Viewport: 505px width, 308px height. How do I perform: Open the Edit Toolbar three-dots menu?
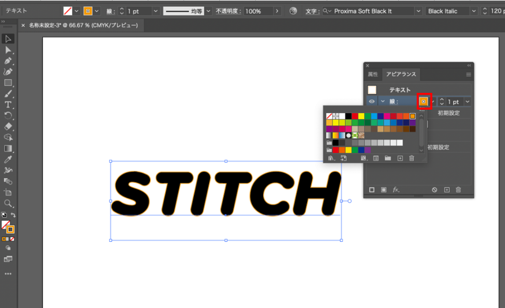pyautogui.click(x=8, y=273)
